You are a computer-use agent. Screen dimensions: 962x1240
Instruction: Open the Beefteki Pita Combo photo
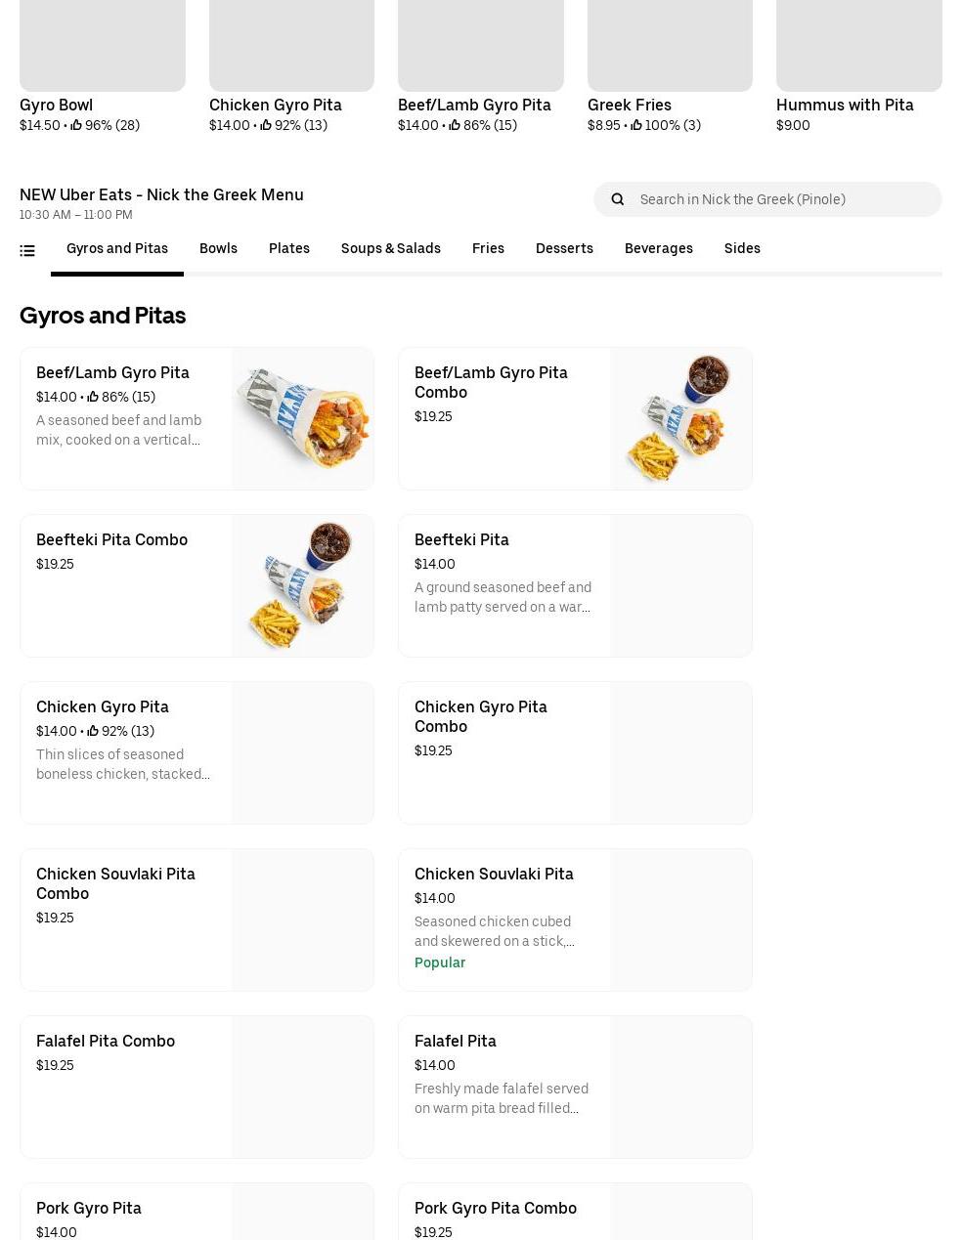click(303, 585)
